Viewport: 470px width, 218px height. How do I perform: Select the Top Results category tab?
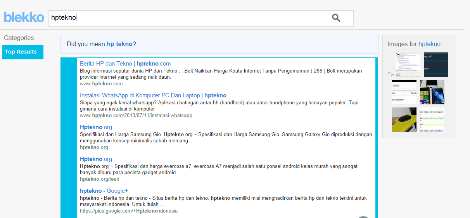23,52
